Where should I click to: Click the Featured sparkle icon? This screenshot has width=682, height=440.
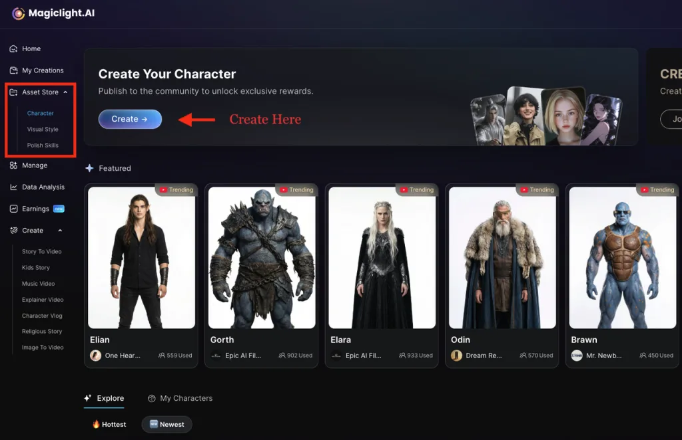89,168
